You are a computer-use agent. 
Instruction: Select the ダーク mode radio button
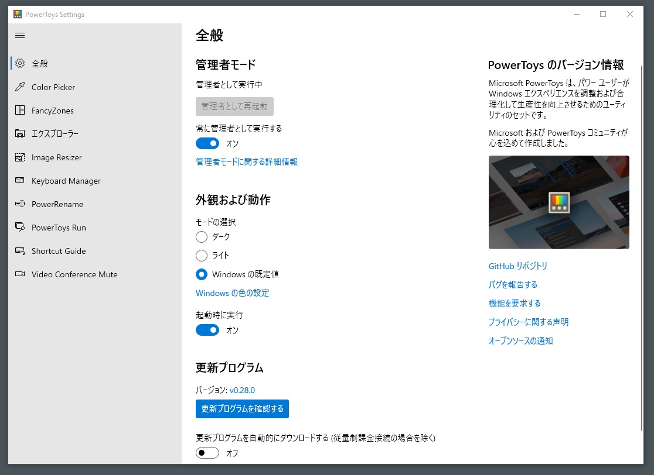202,237
